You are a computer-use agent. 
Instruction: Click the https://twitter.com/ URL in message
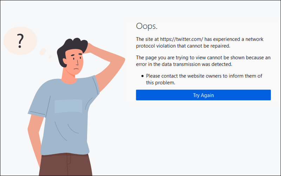(x=182, y=39)
